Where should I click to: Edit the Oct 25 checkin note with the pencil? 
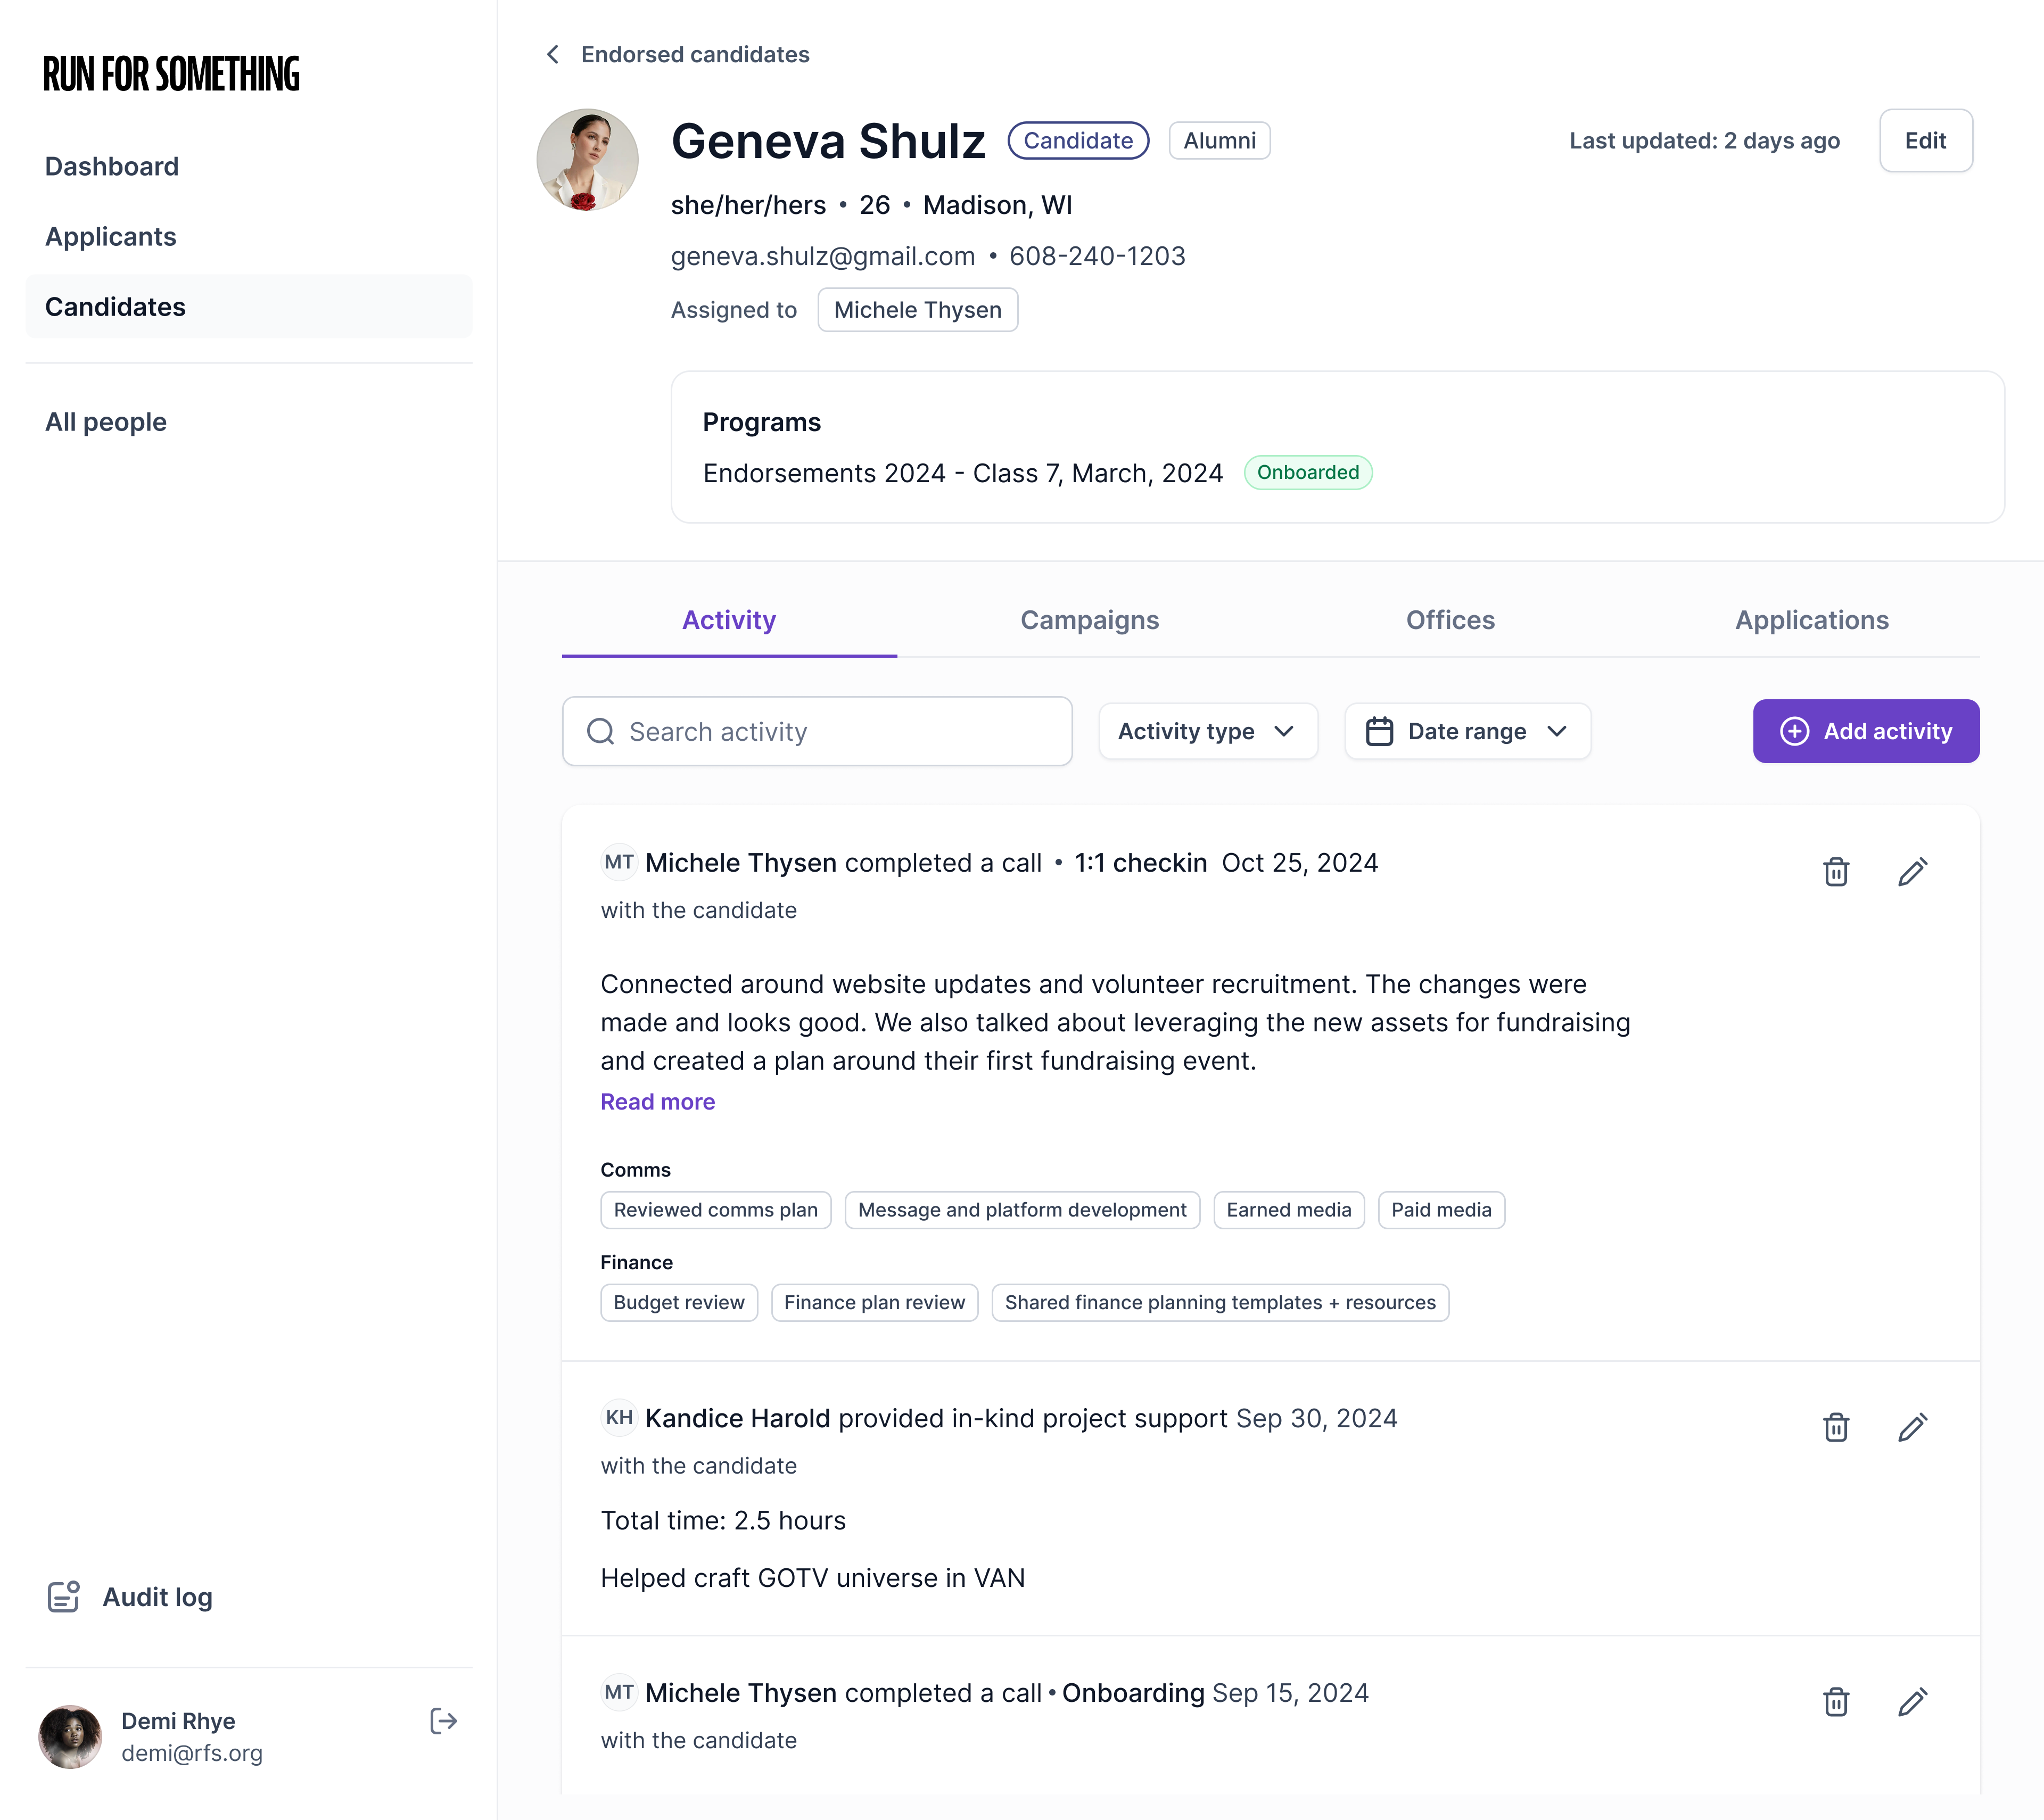pos(1913,872)
